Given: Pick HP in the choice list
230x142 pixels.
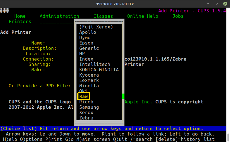Looking at the screenshot, I should click(x=82, y=54).
